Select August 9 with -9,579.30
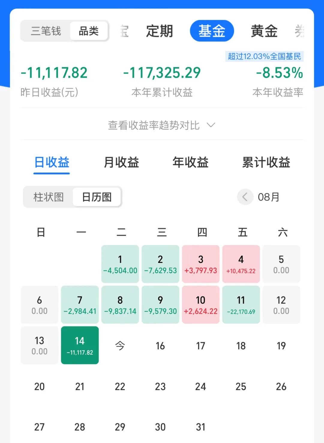Viewport: 324px width, 443px height. (160, 305)
